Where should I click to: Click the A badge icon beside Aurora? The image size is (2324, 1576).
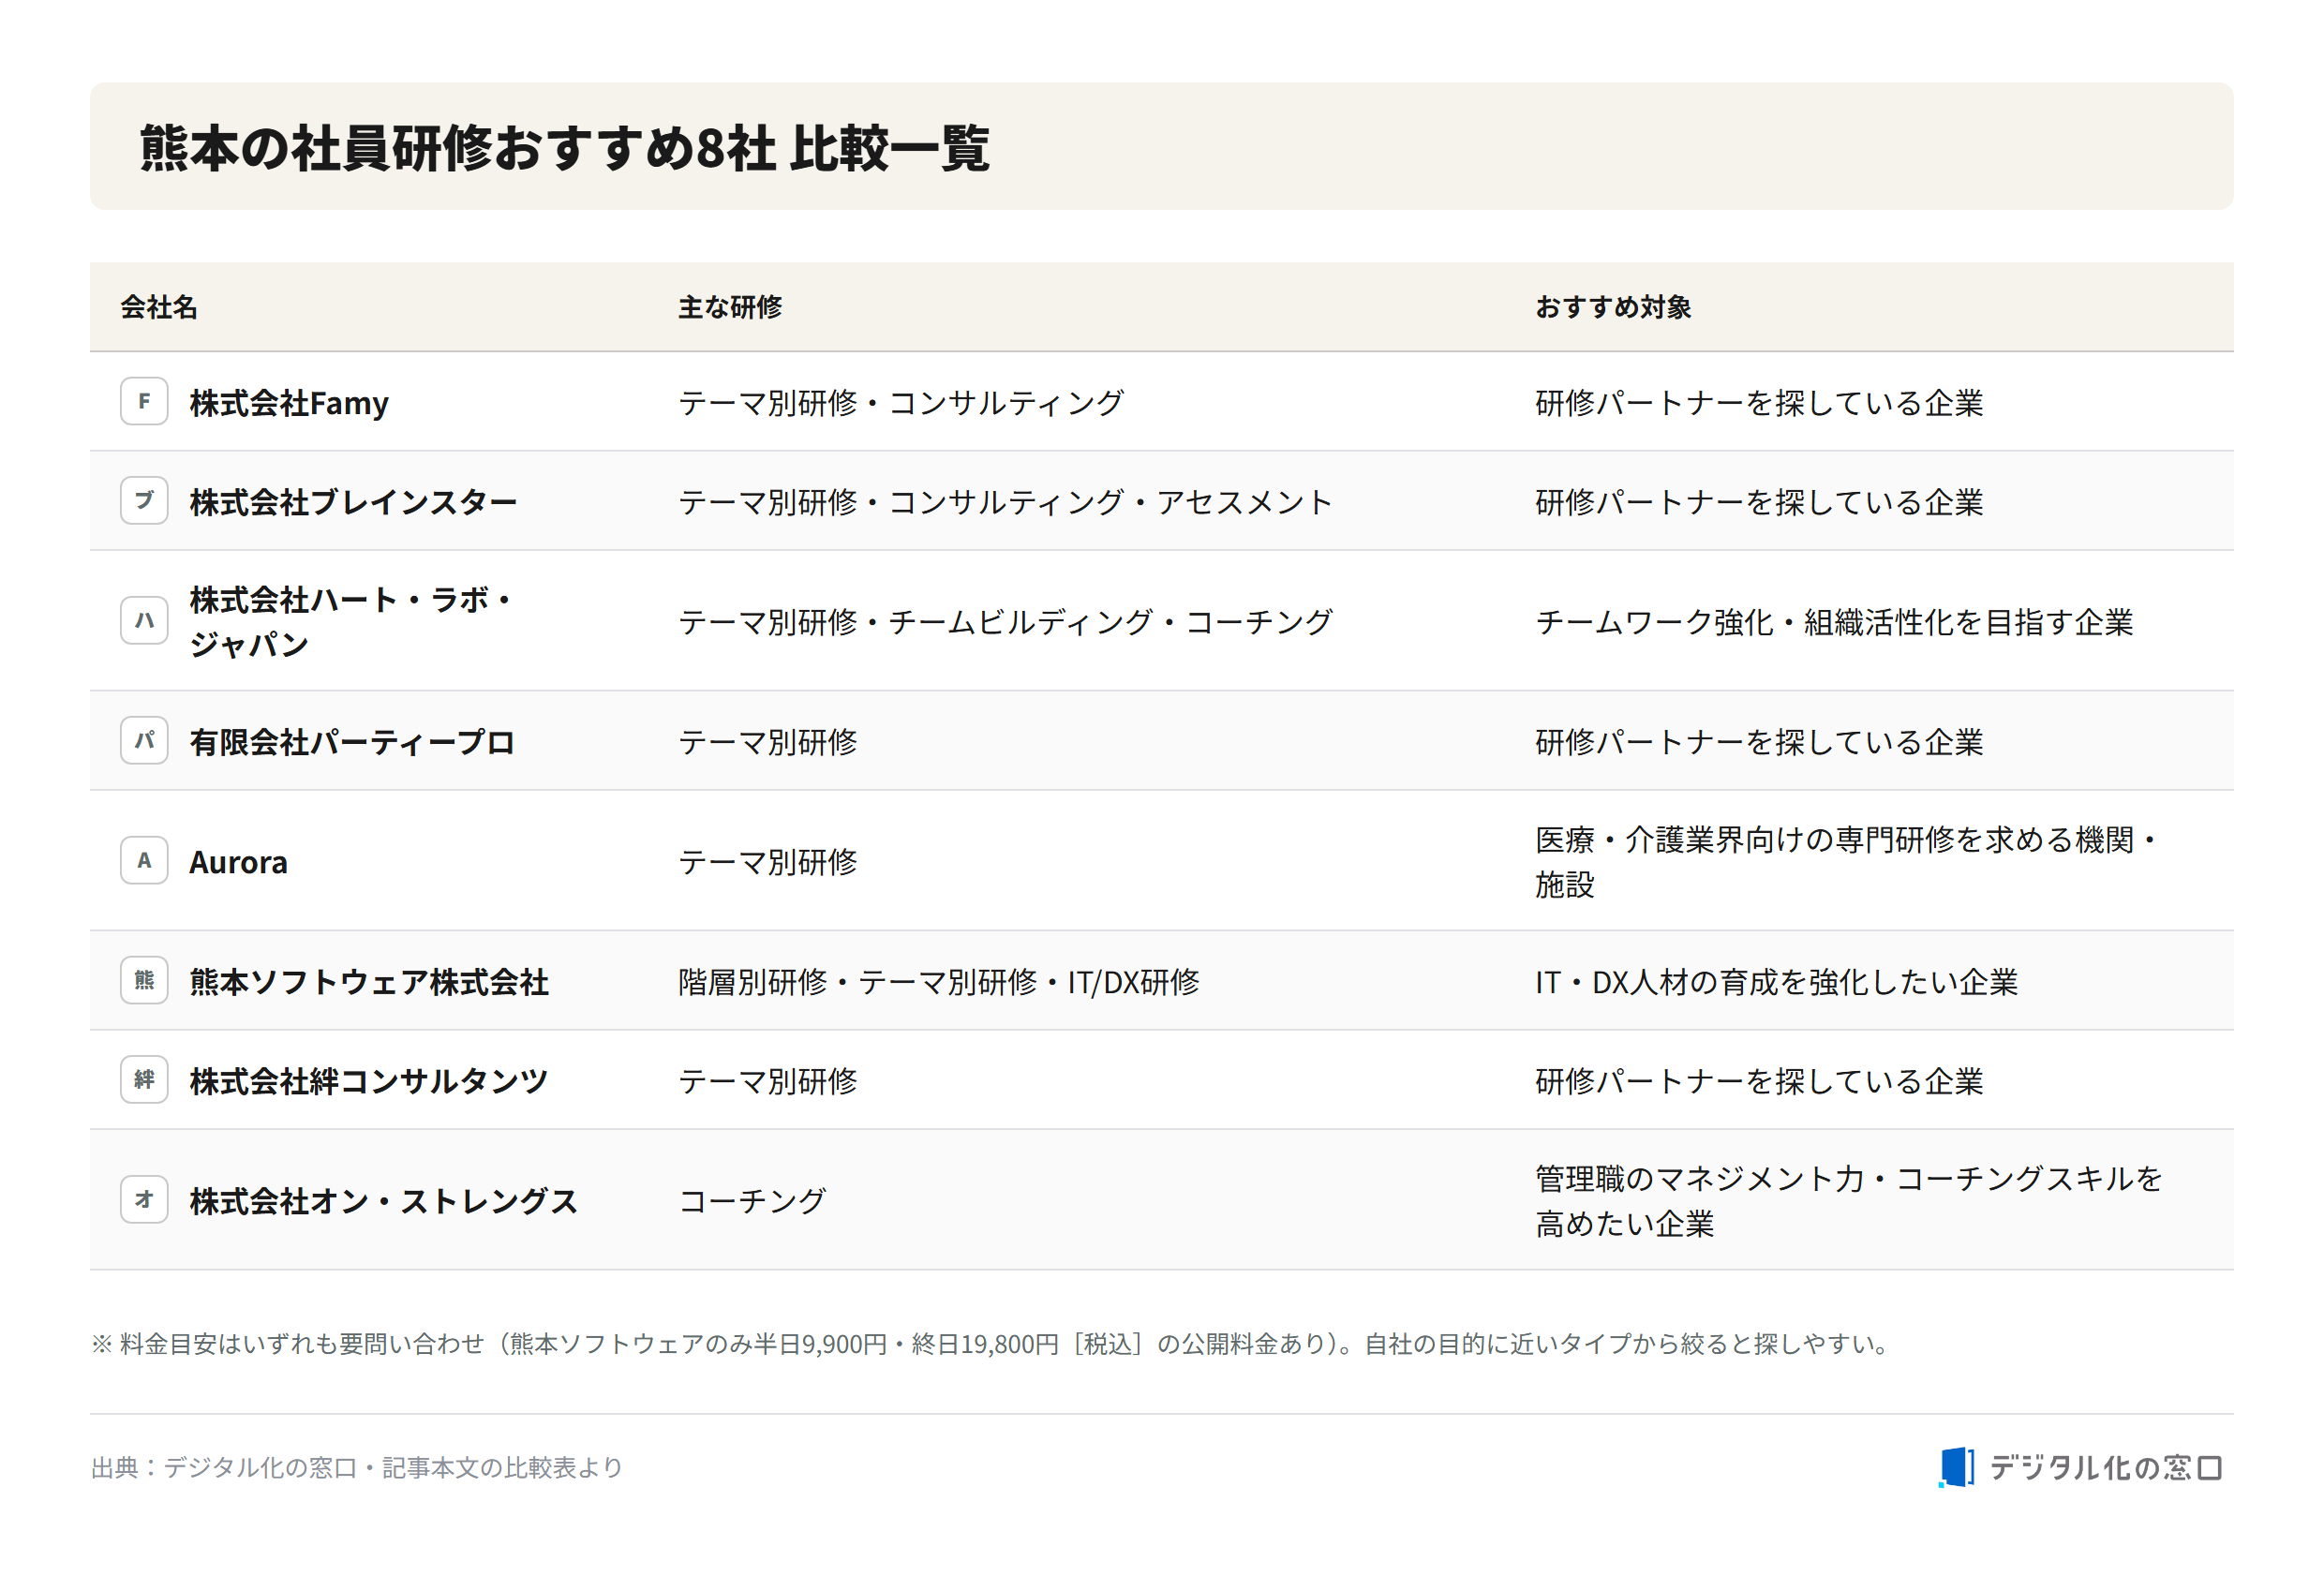pyautogui.click(x=144, y=860)
